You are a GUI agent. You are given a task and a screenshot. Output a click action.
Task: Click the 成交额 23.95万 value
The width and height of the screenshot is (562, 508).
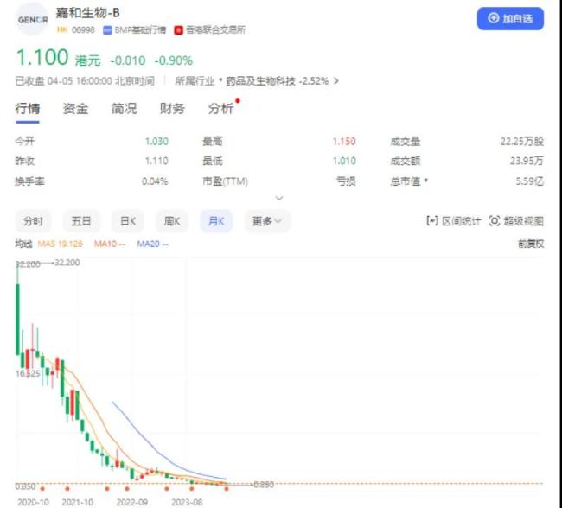tap(527, 161)
